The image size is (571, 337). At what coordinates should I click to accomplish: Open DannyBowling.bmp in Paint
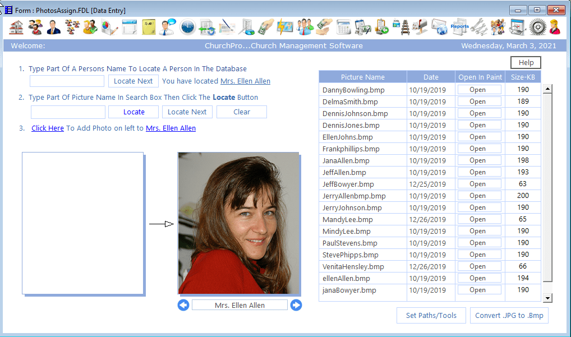tap(479, 90)
